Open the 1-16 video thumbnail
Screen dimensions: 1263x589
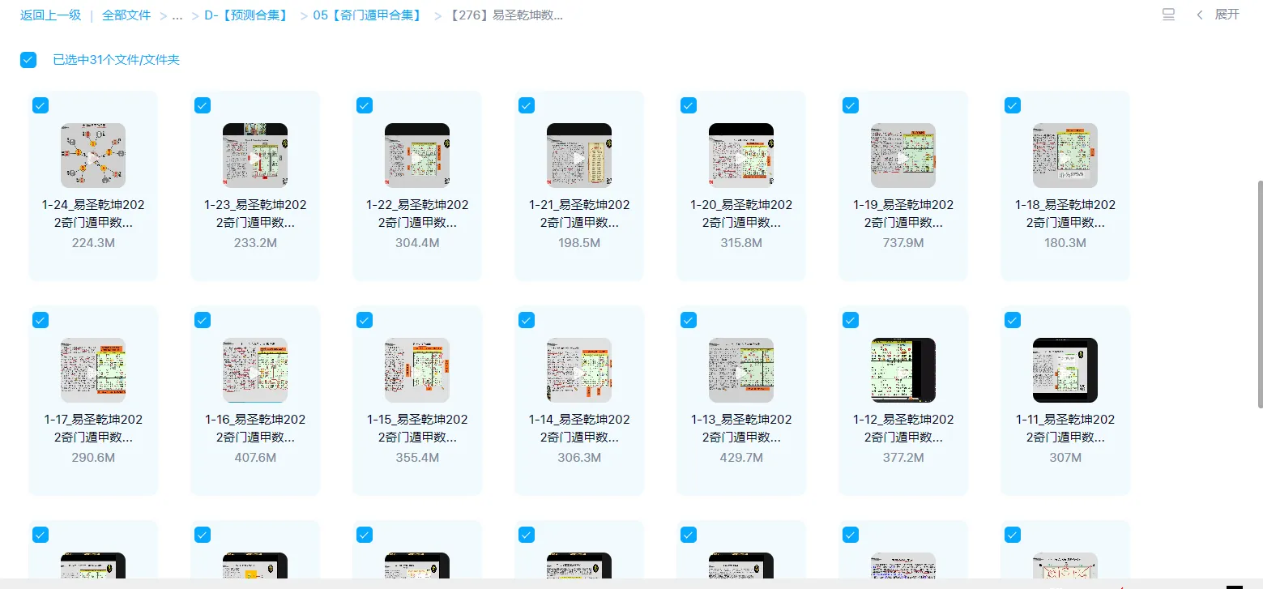pos(255,370)
